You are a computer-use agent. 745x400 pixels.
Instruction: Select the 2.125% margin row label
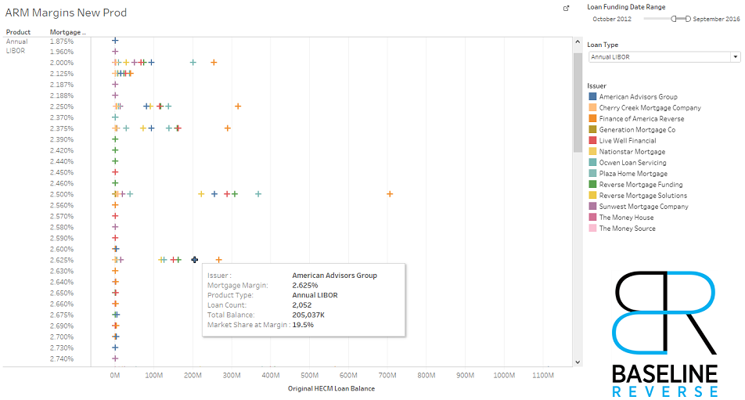tap(62, 74)
